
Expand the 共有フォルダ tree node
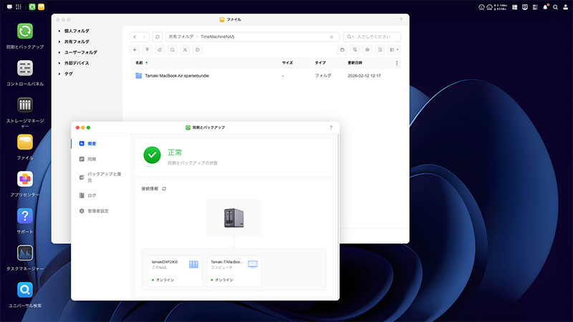[59, 42]
